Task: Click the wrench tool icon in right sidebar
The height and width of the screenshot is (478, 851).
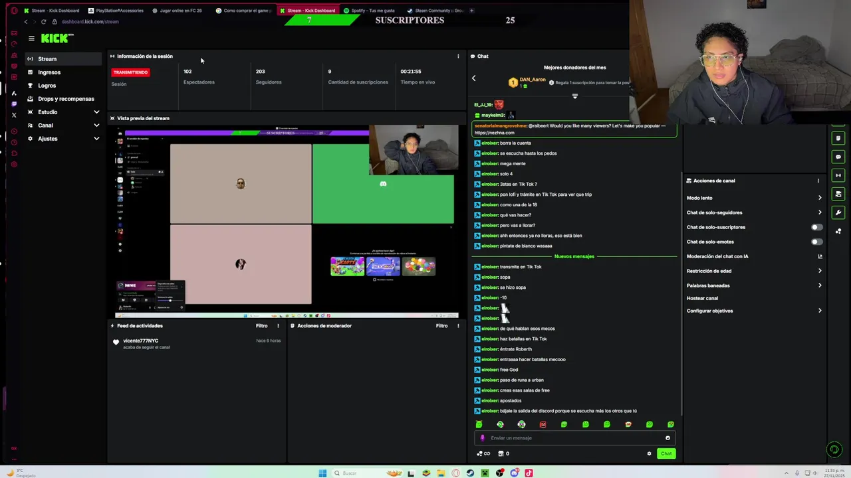Action: (x=838, y=213)
